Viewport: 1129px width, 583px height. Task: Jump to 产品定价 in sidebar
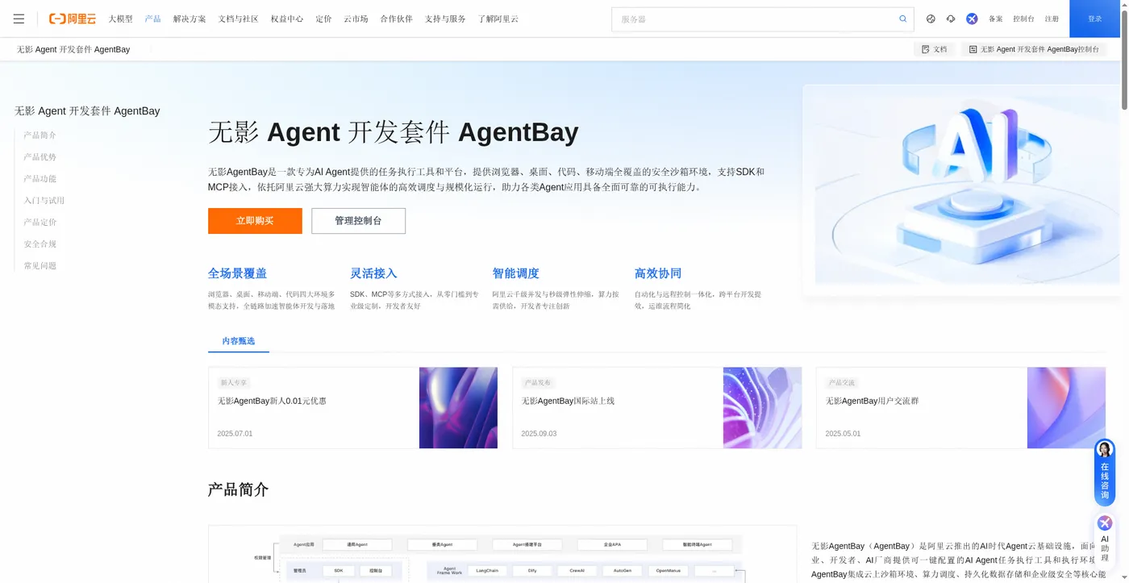40,223
